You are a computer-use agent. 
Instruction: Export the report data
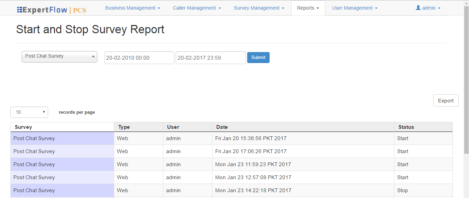(x=446, y=100)
